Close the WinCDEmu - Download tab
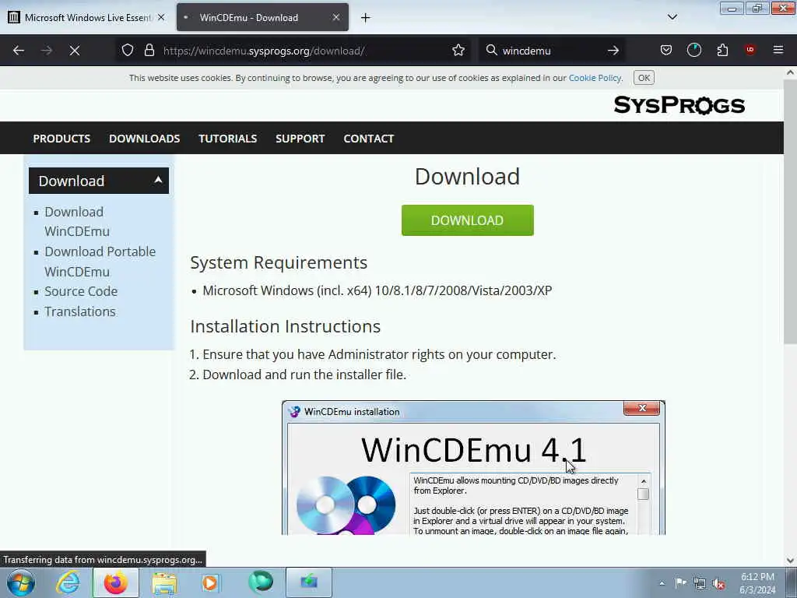The height and width of the screenshot is (598, 797). click(x=336, y=17)
